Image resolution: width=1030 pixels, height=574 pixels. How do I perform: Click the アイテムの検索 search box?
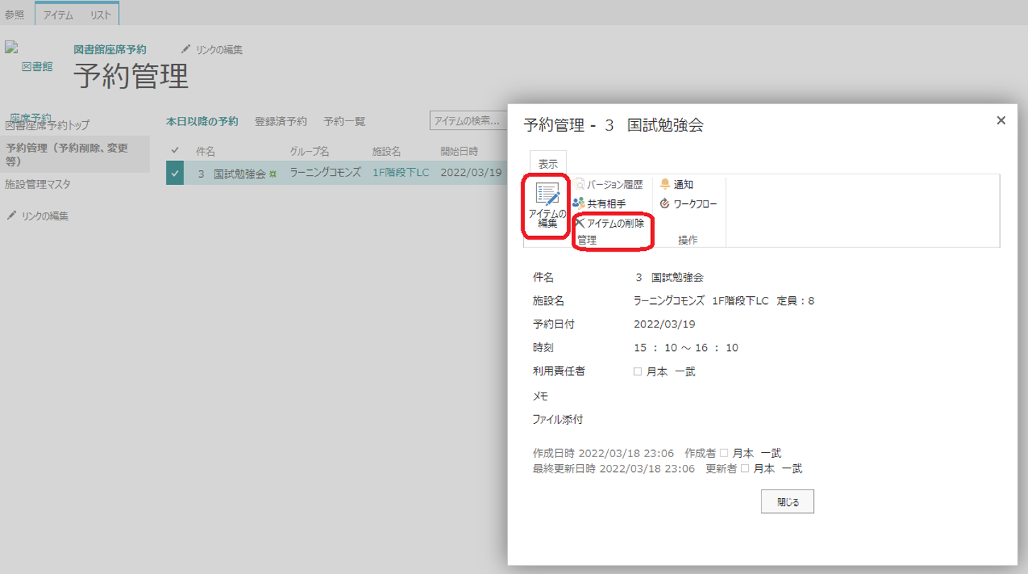468,121
